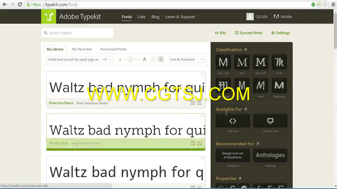Open Mark Simonson Studio foundry link
337x189 pixels.
point(92,103)
